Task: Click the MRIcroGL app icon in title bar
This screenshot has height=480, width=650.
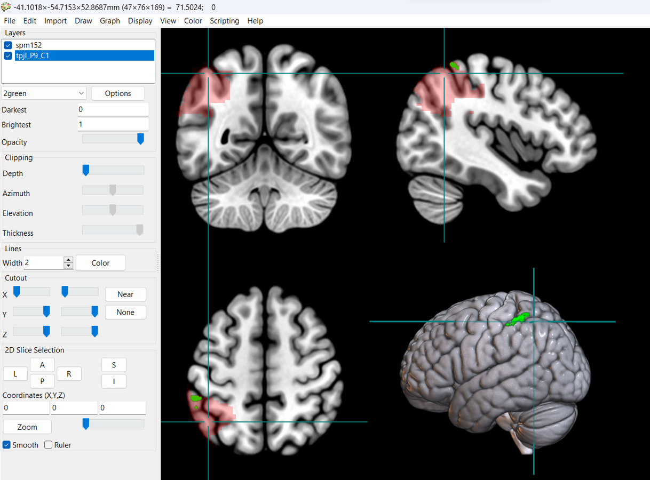Action: [6, 7]
